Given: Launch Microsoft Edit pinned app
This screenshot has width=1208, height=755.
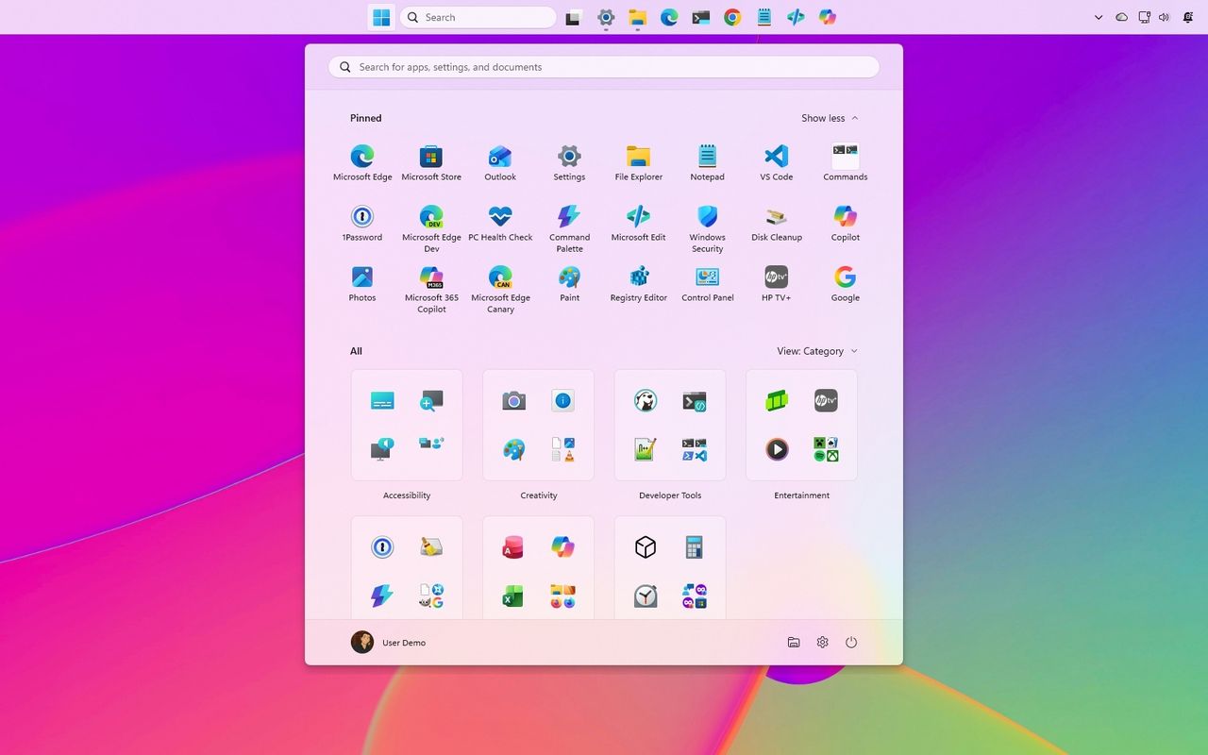Looking at the screenshot, I should coord(638,223).
